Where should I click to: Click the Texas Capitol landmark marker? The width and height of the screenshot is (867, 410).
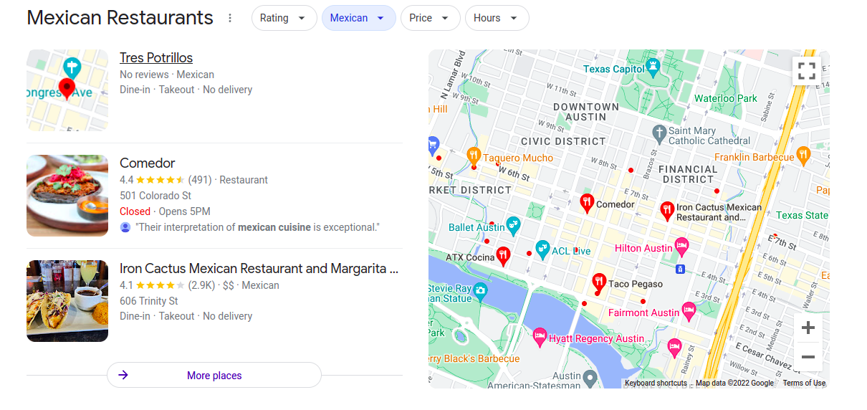click(x=652, y=67)
